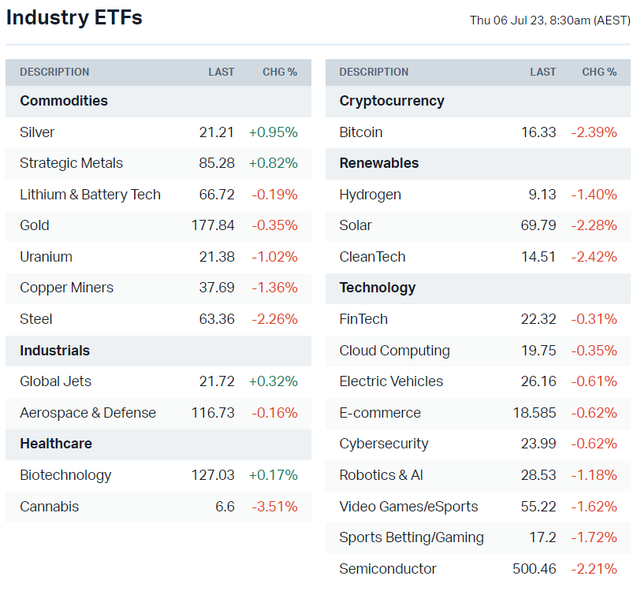The height and width of the screenshot is (591, 637).
Task: Click Copper Miners in Commodities
Action: pyautogui.click(x=66, y=288)
